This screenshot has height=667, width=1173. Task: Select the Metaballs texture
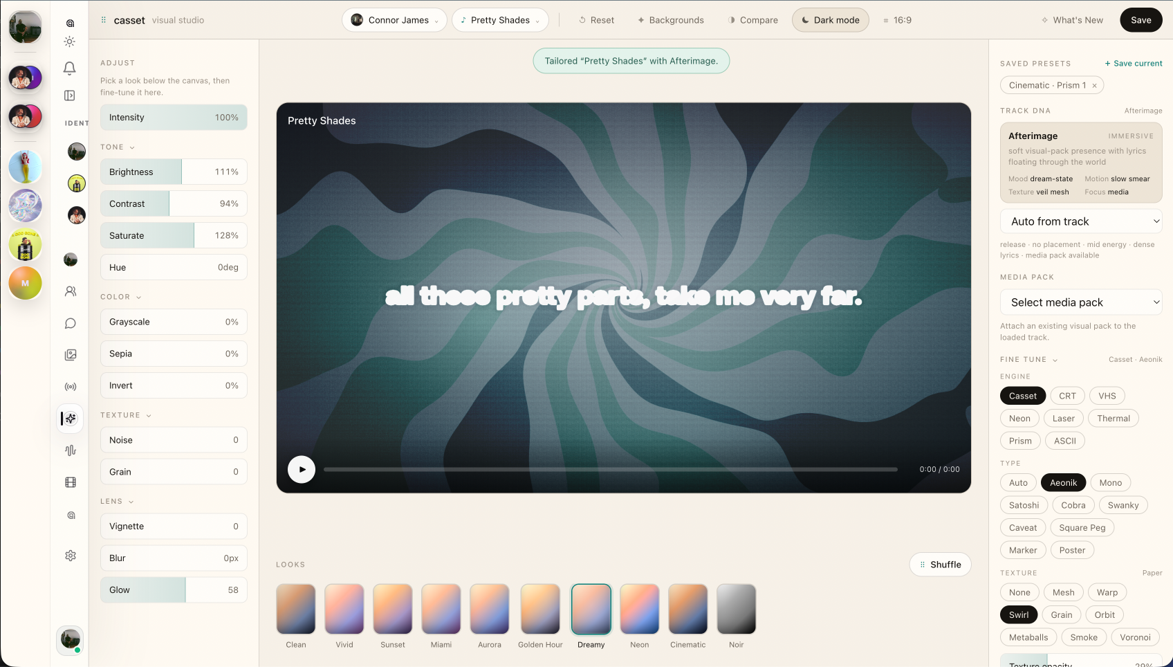click(1028, 637)
